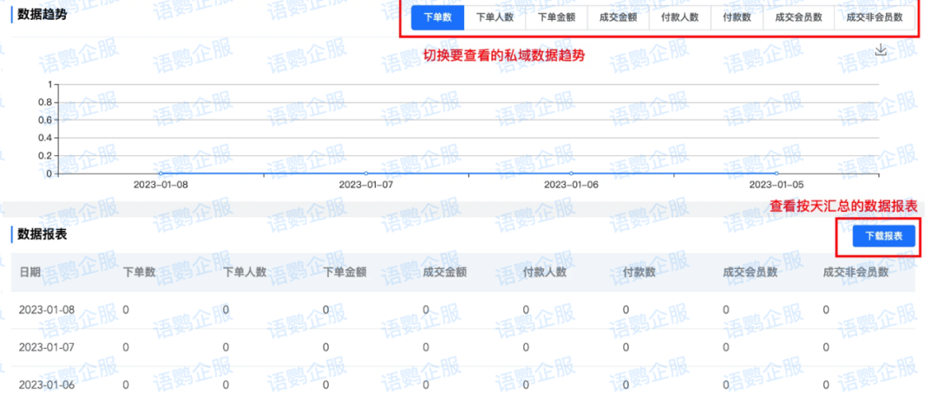Select the 2023-01-07 table row date
The width and height of the screenshot is (937, 401).
[47, 347]
